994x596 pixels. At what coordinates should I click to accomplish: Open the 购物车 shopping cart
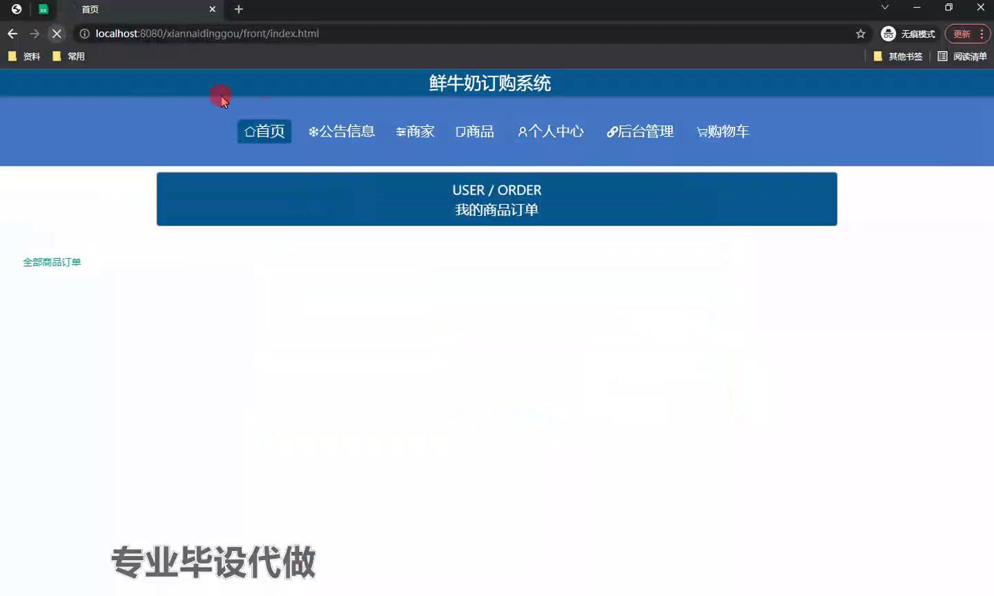(x=723, y=131)
